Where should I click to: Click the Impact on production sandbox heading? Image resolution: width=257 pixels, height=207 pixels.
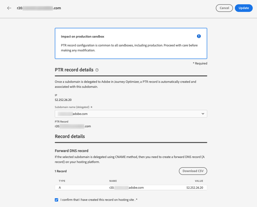coord(83,37)
